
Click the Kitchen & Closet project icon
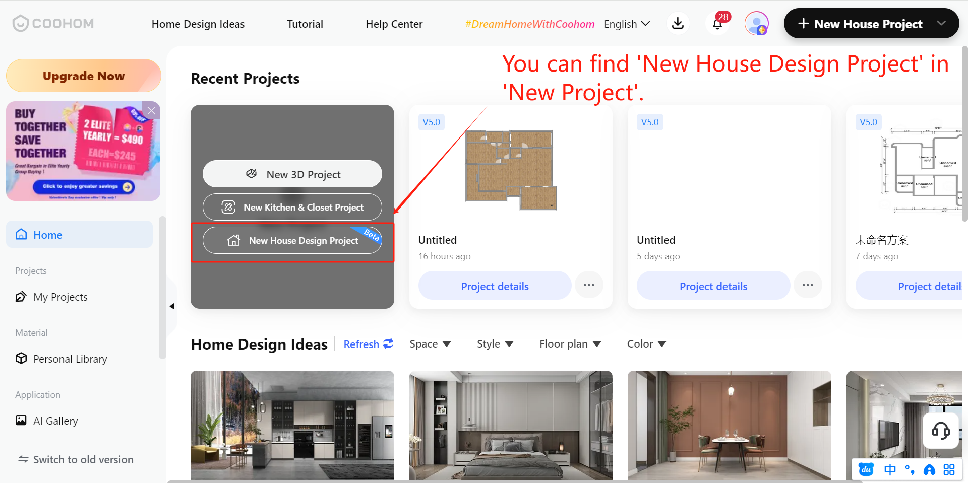coord(228,207)
